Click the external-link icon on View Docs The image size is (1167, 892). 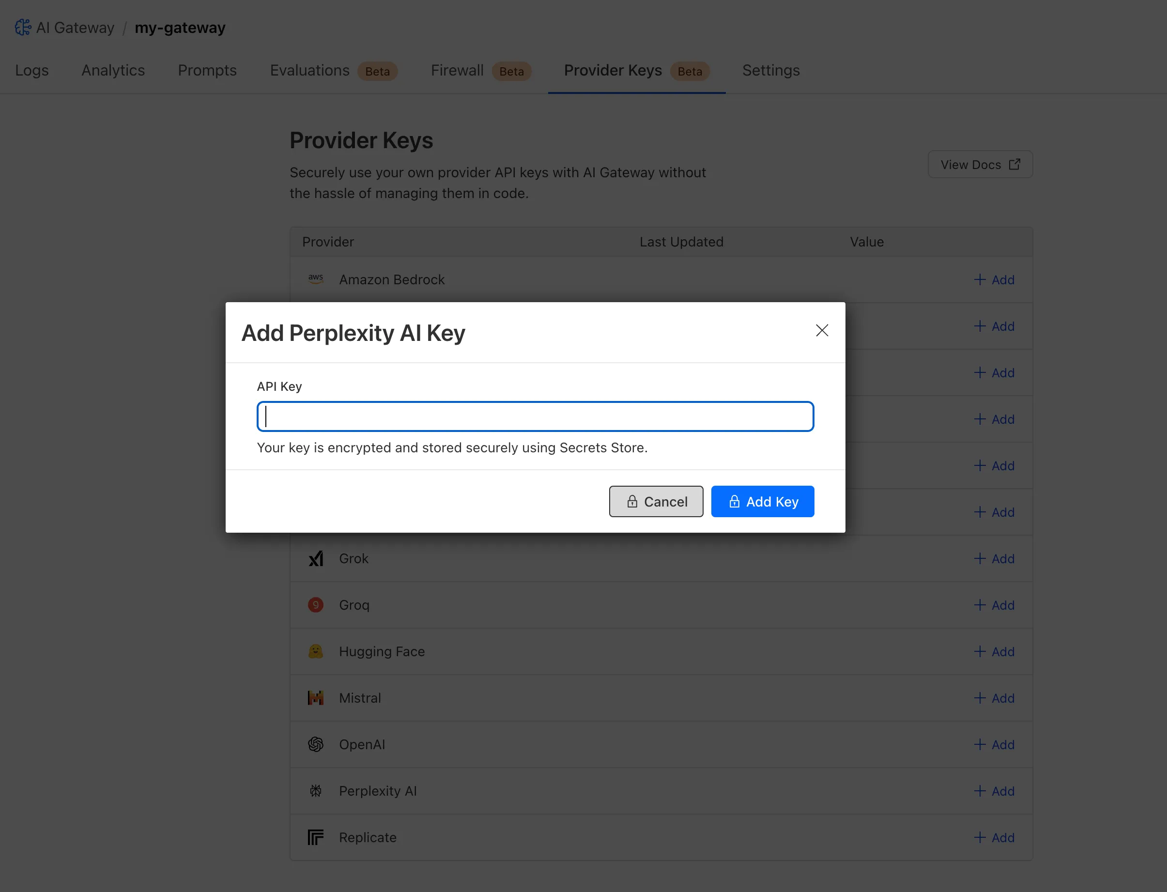tap(1014, 164)
